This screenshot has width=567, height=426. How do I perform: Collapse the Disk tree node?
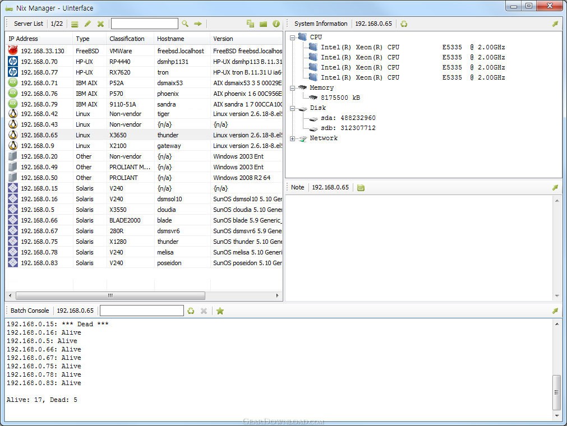(292, 108)
